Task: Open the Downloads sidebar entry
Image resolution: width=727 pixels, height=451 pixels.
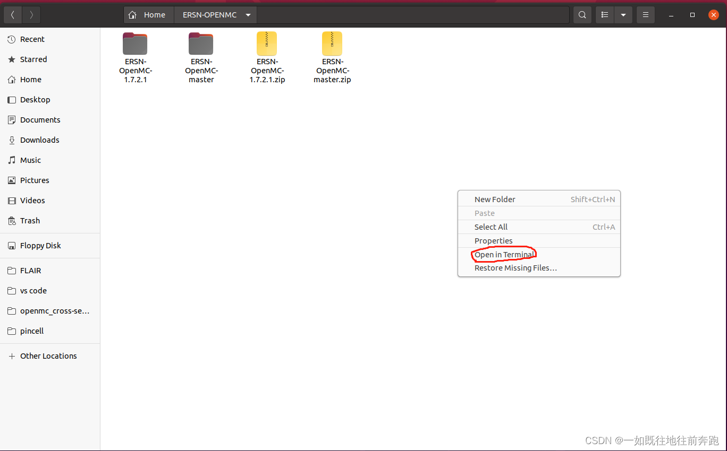Action: pos(39,140)
